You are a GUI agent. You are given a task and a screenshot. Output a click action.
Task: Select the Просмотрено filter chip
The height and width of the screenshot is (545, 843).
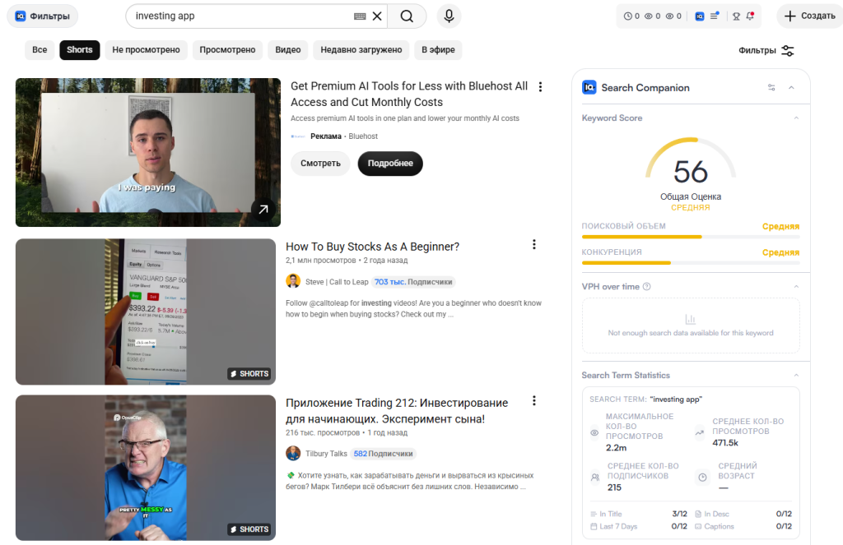click(x=227, y=50)
